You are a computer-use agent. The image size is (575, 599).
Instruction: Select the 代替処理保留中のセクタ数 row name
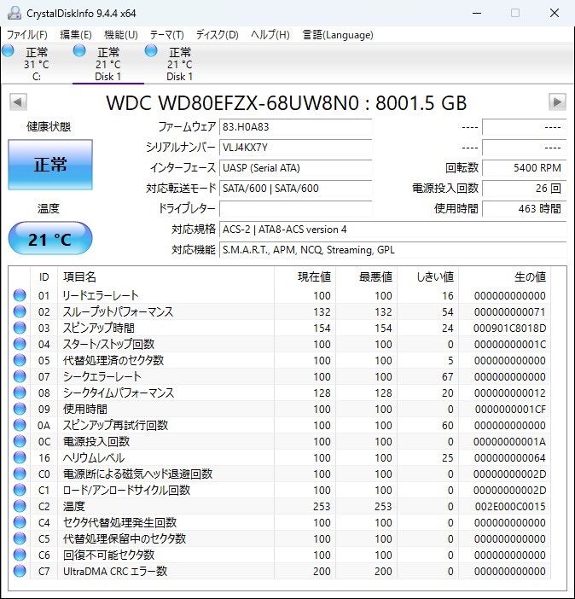(125, 538)
